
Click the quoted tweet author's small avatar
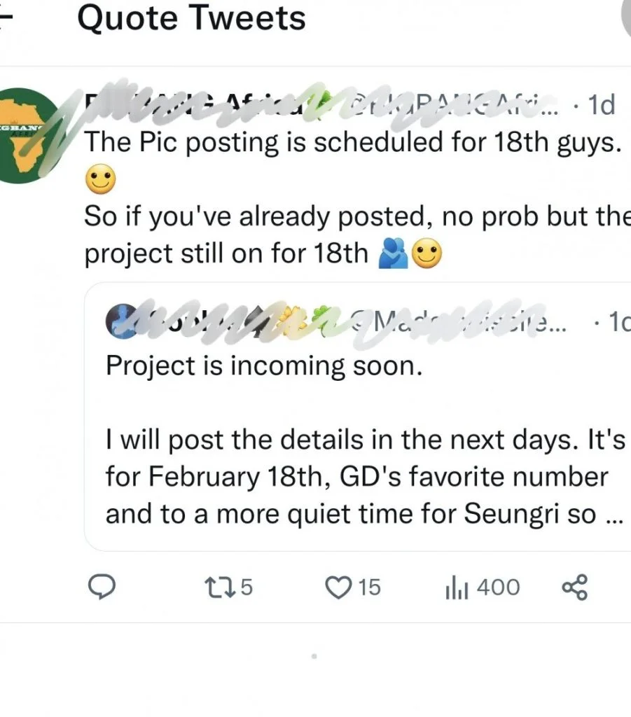pyautogui.click(x=120, y=321)
